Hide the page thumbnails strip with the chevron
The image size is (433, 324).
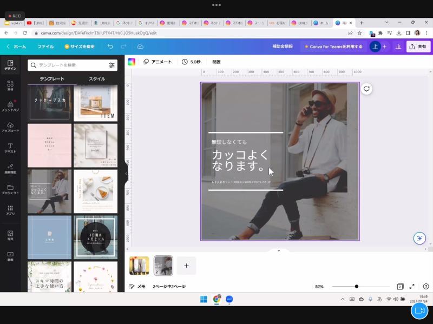coord(279,250)
